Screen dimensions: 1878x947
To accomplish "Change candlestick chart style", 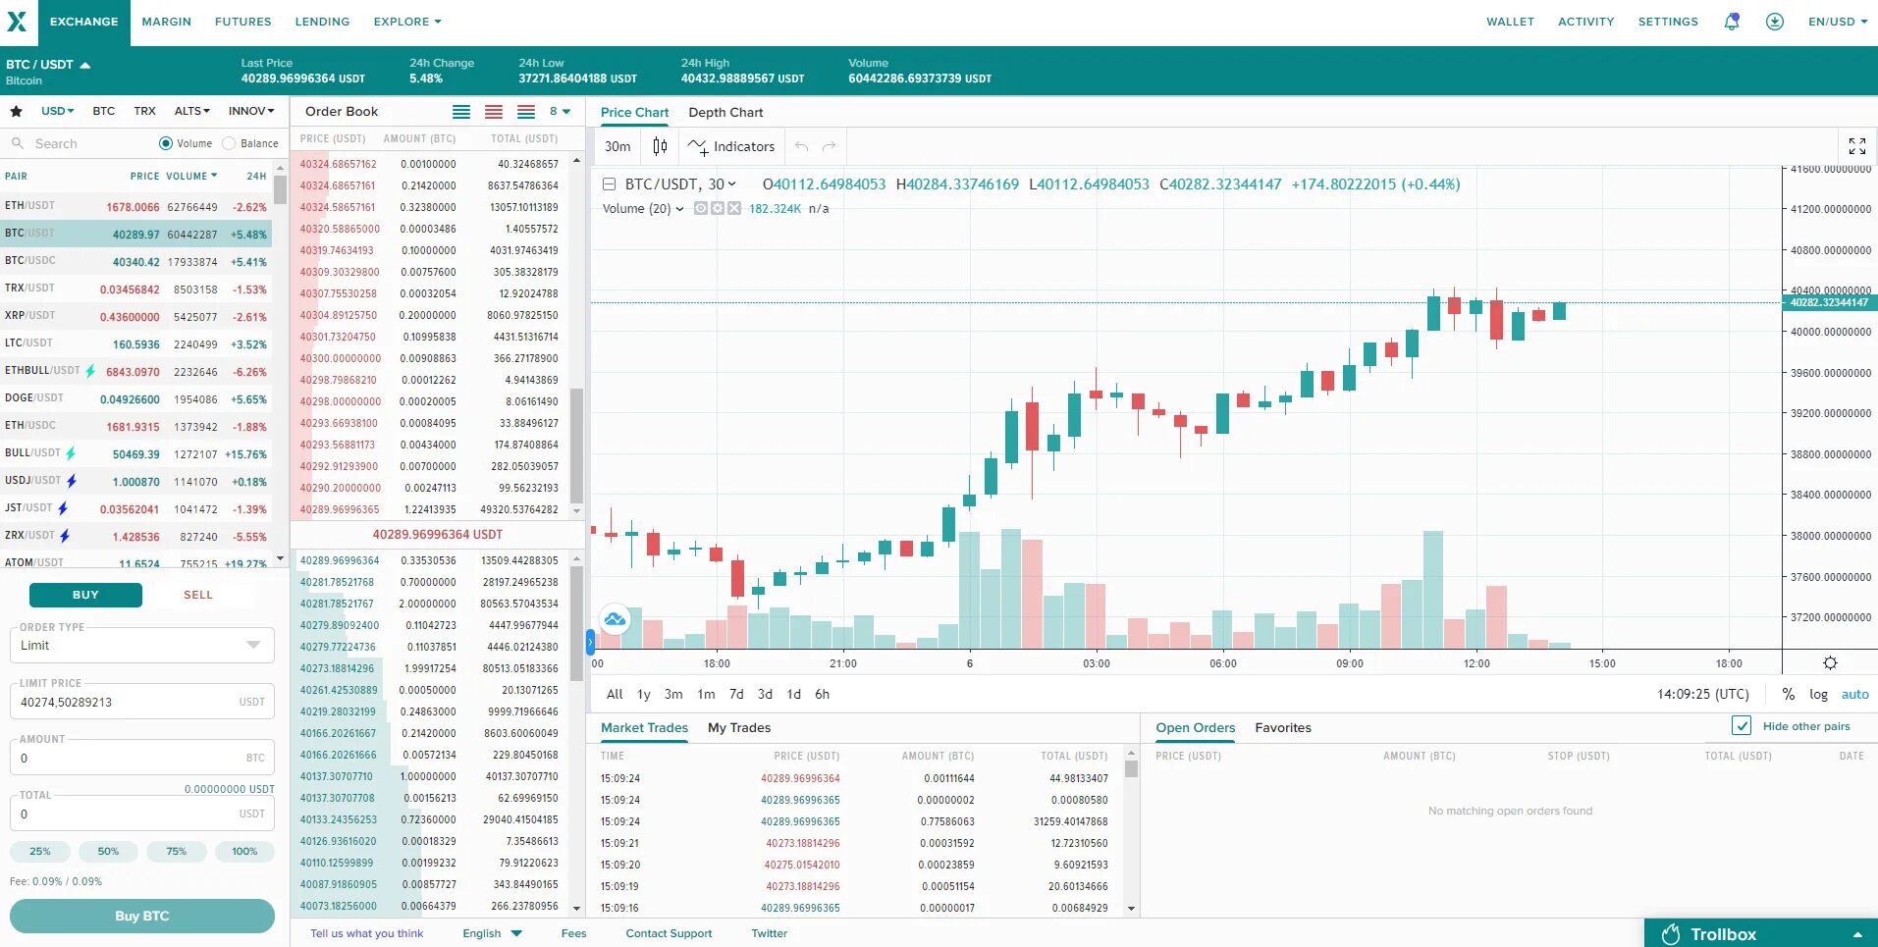I will coord(660,146).
